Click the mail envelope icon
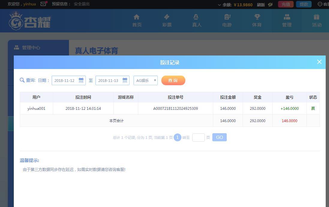 43,4
